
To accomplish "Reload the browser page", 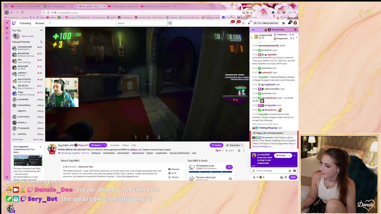I will (x=22, y=12).
